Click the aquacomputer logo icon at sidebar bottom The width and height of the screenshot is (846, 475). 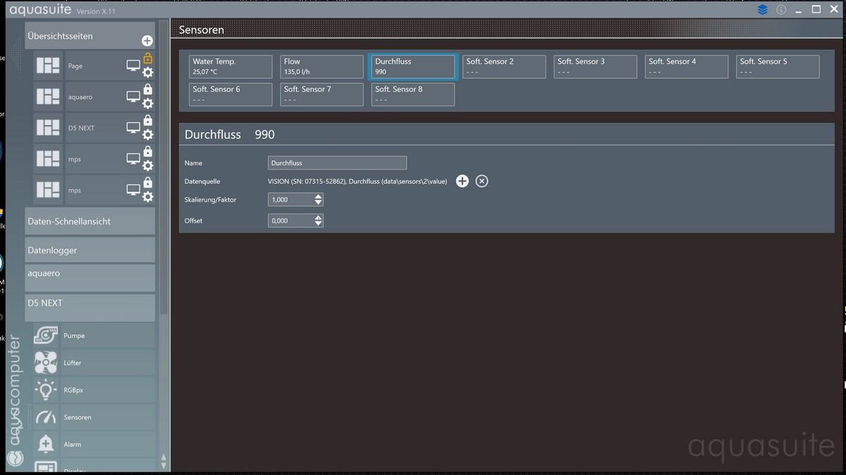[x=16, y=459]
